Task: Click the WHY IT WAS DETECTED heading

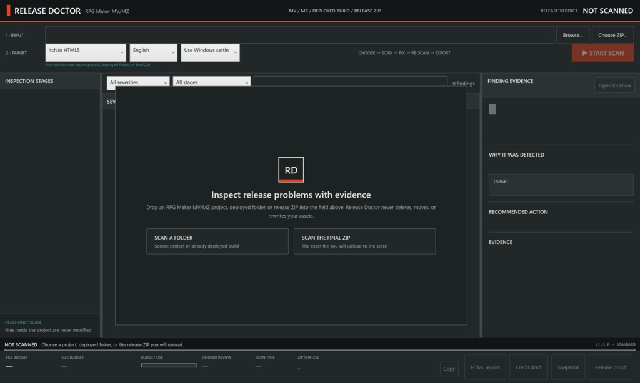Action: 516,155
